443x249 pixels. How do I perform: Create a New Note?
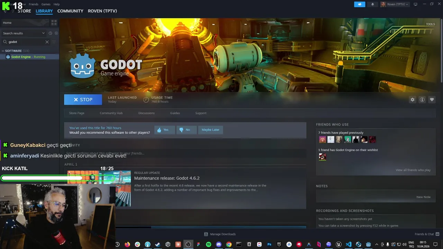point(423,197)
